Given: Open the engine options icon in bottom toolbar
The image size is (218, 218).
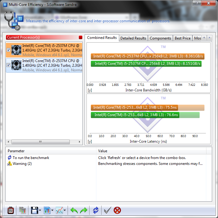Looking at the screenshot, I should [x=10, y=210].
